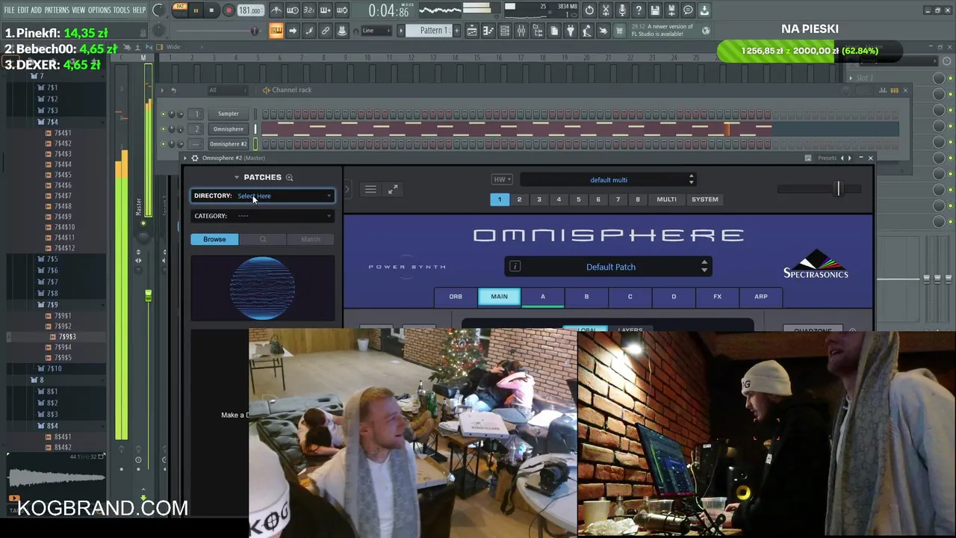956x538 pixels.
Task: Open the VIEW menu
Action: [78, 10]
